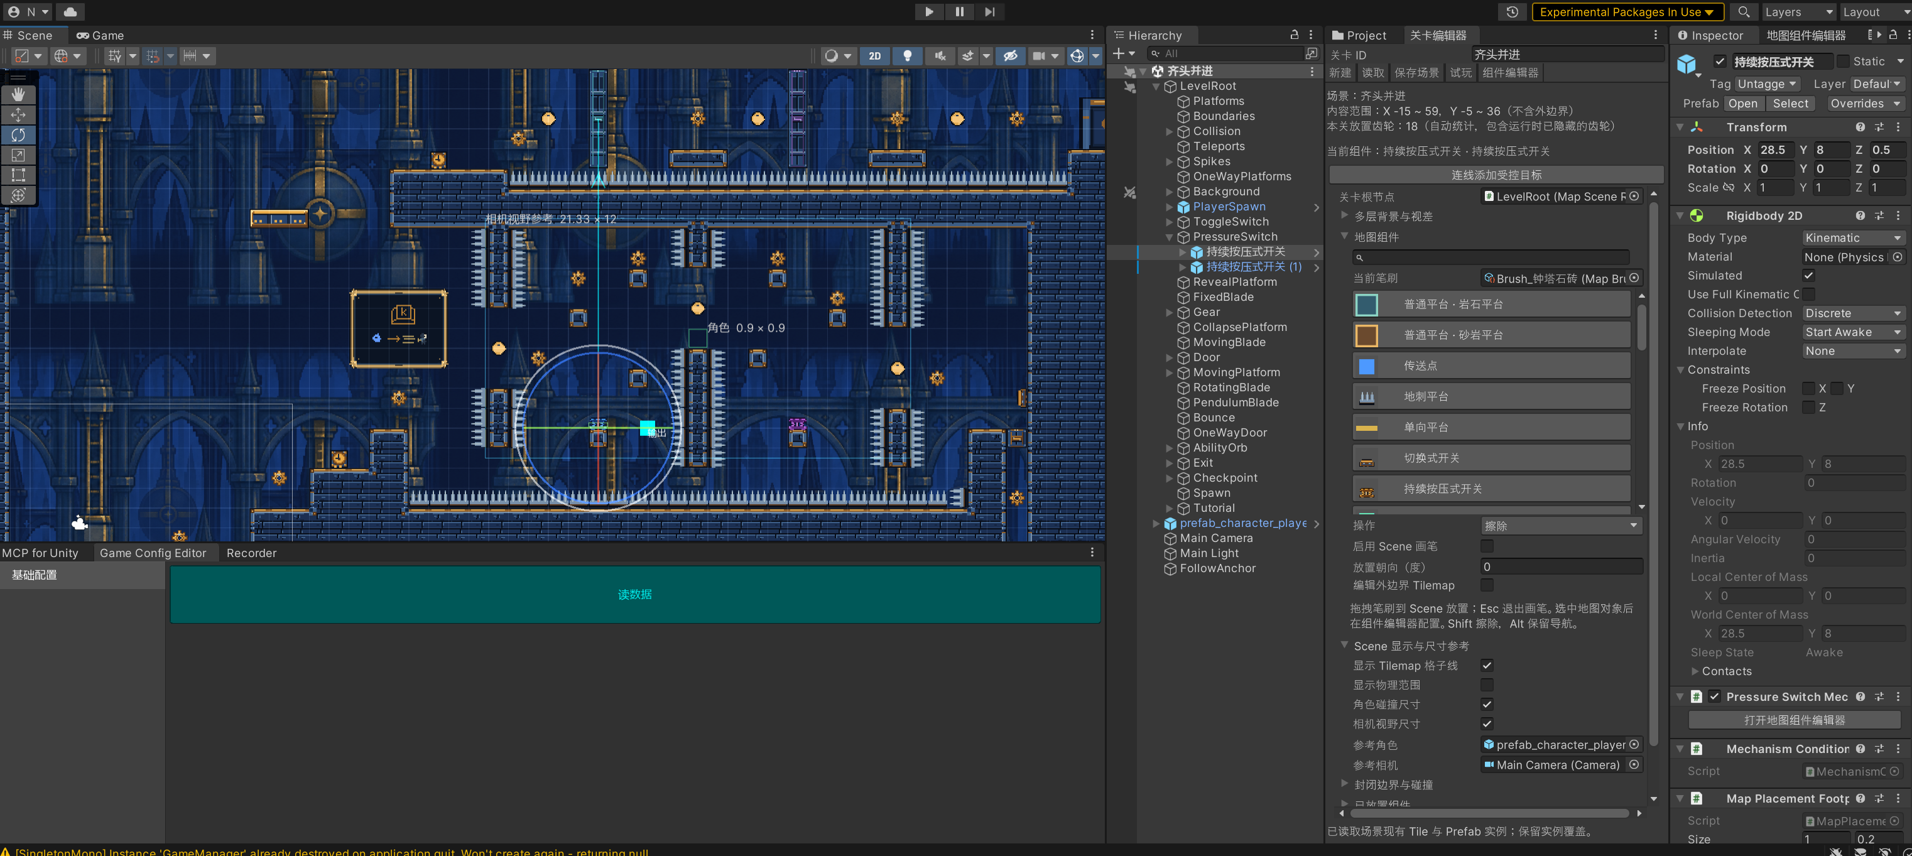Click the 读数据 button
The height and width of the screenshot is (856, 1912).
[x=634, y=594]
